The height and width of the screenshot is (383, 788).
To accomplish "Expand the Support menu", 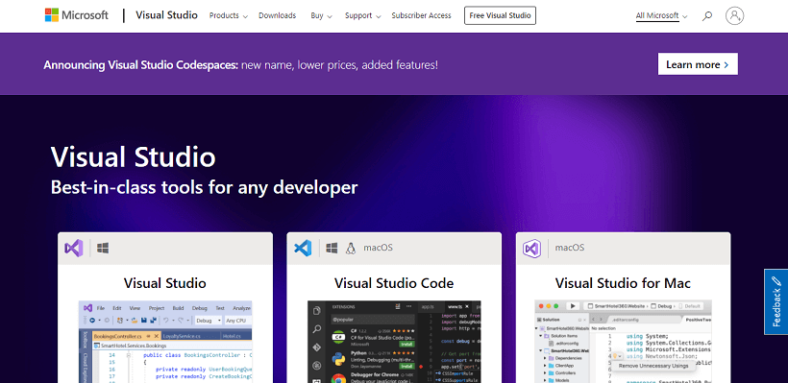I will (x=363, y=15).
